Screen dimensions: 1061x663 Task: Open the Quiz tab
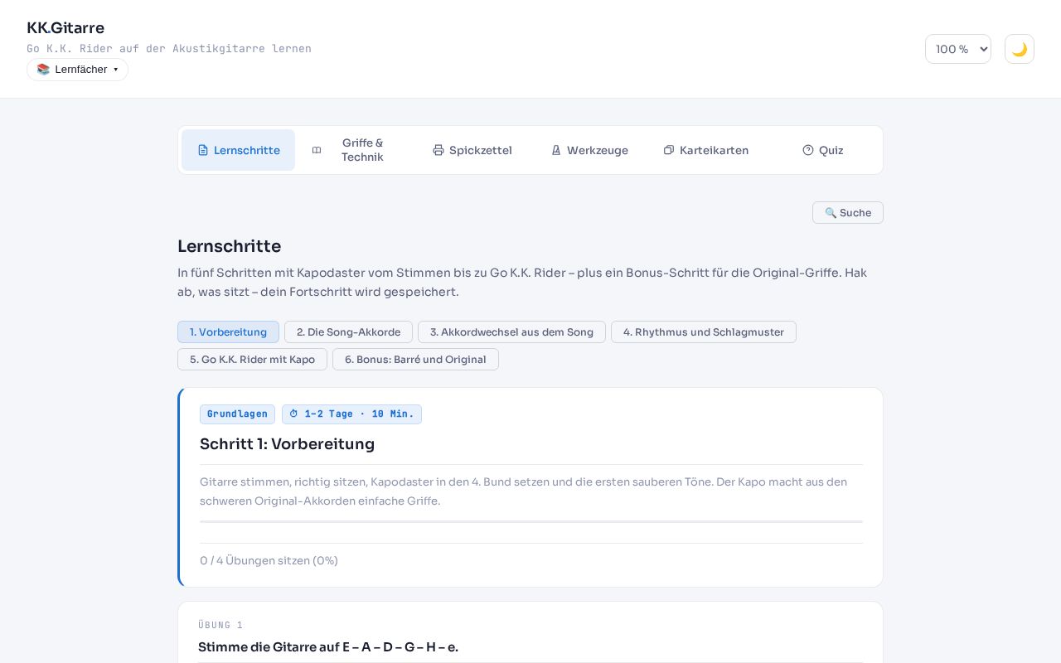[x=823, y=150]
